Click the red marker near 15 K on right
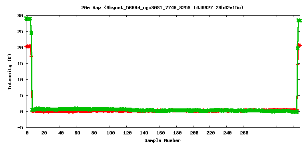307x144 pixels. coord(297,64)
